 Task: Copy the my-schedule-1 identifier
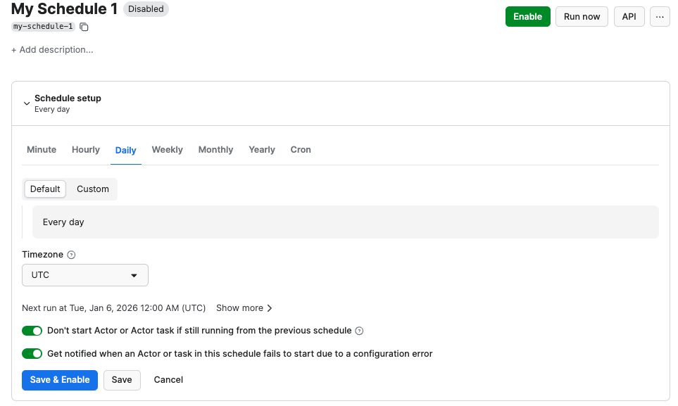point(84,27)
